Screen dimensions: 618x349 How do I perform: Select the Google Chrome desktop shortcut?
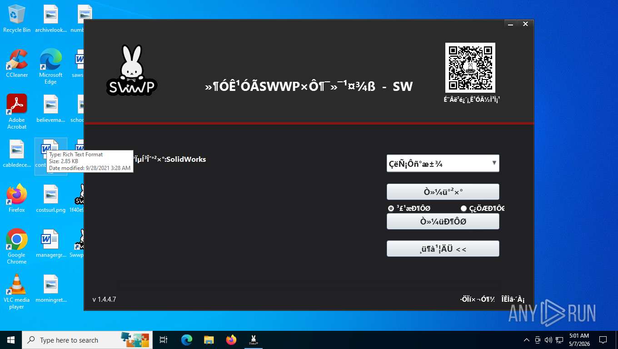click(17, 247)
